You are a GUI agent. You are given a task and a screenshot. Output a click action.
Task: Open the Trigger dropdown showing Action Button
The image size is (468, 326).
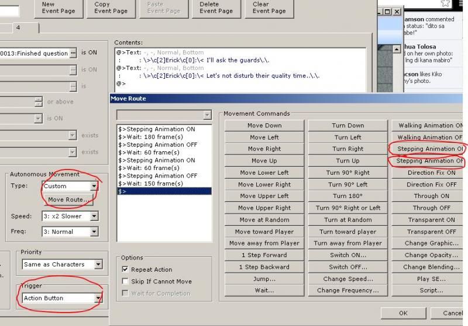tap(98, 299)
